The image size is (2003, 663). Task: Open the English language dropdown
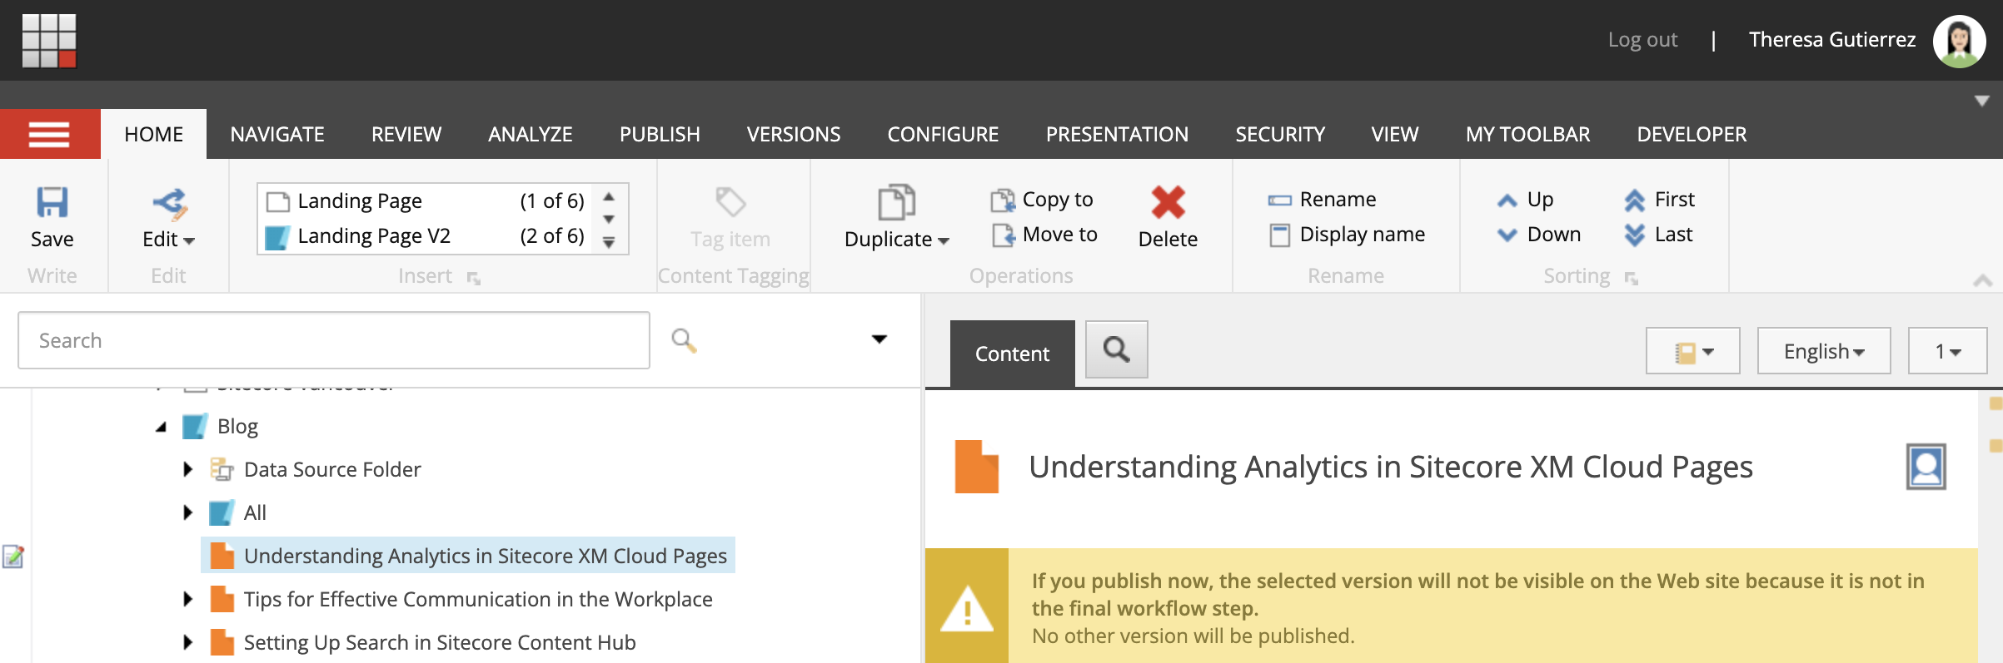pyautogui.click(x=1823, y=351)
